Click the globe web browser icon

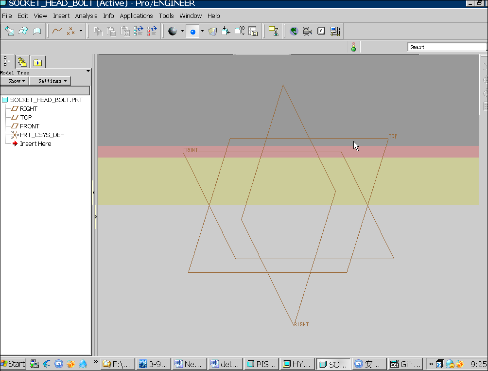pos(294,31)
